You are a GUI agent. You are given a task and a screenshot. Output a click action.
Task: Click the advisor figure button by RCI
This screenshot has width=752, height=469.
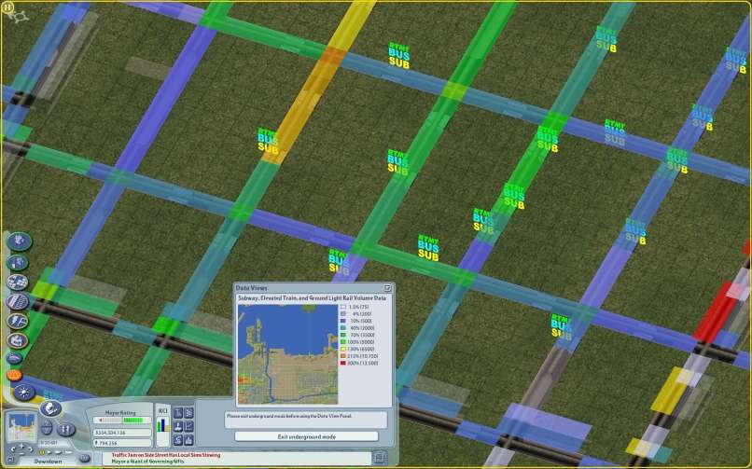178,425
